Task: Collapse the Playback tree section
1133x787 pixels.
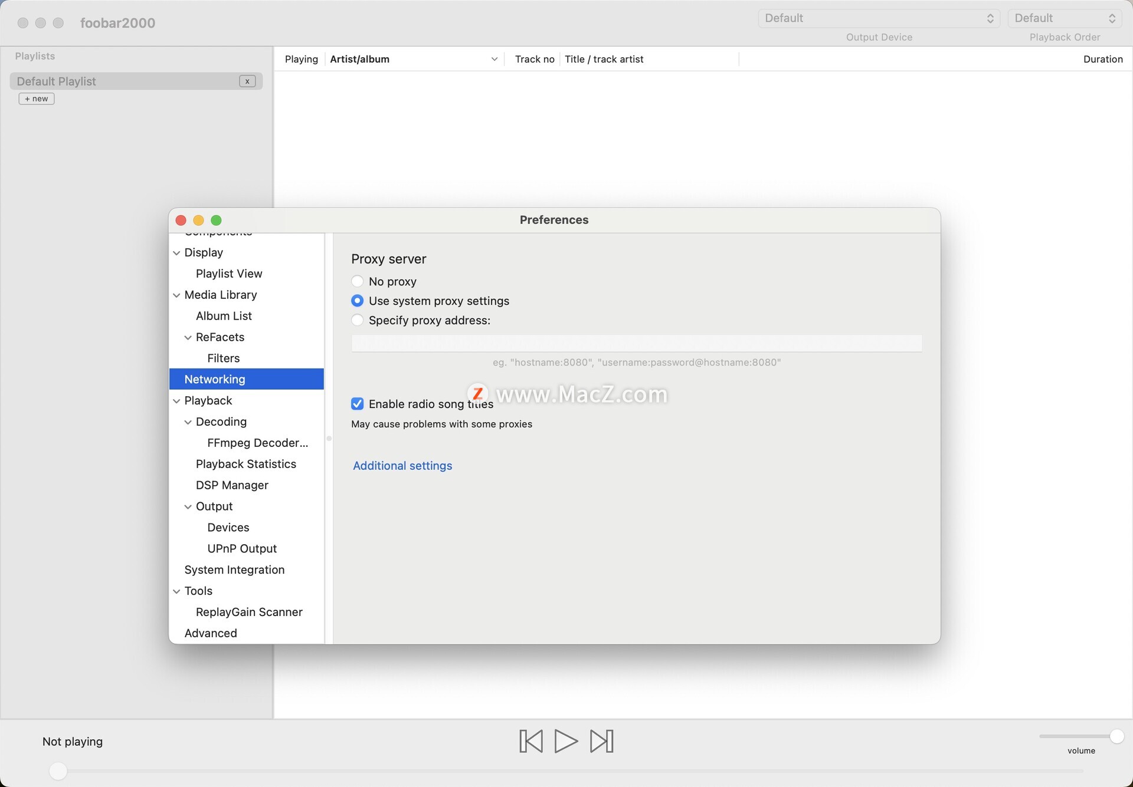Action: [x=176, y=401]
